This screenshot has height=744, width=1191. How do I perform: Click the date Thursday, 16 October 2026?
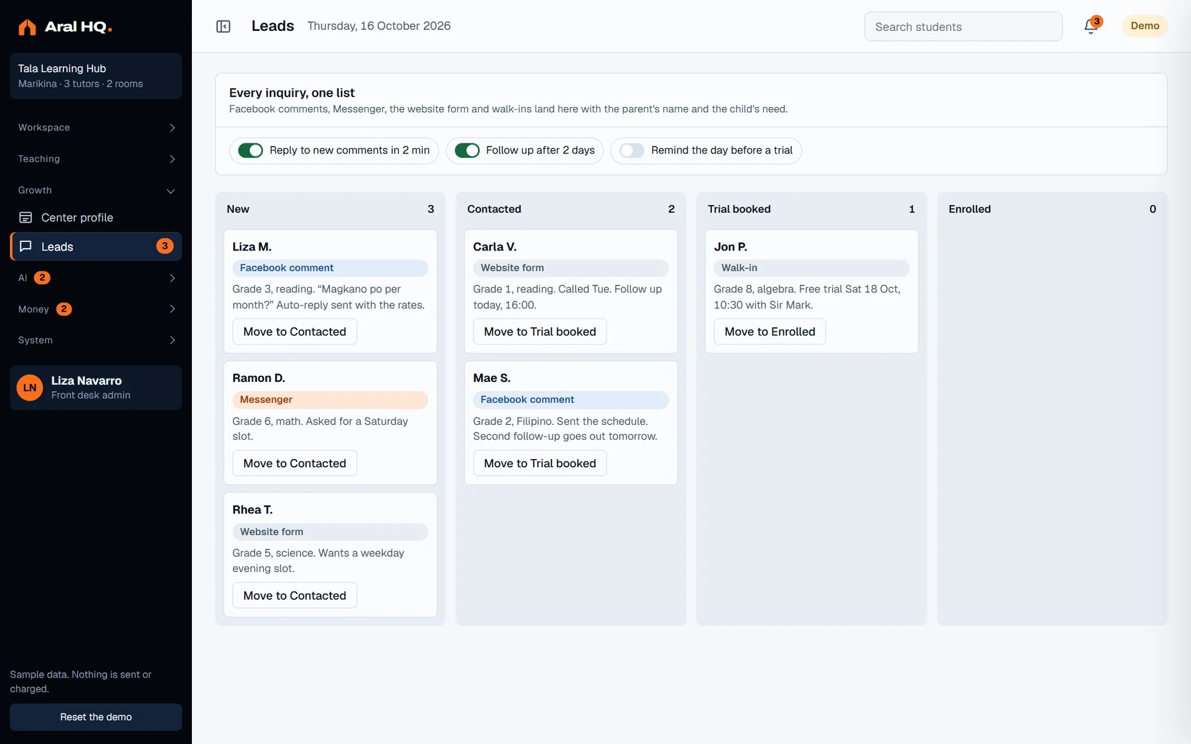tap(379, 26)
